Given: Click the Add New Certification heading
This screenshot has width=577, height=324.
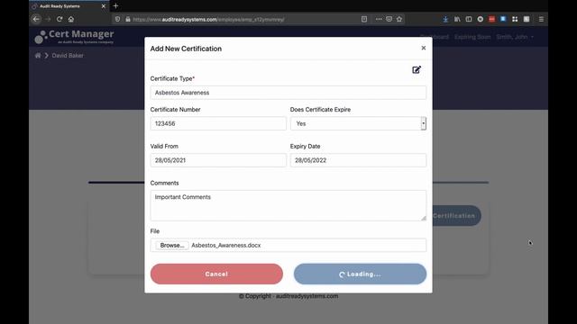Looking at the screenshot, I should point(186,49).
